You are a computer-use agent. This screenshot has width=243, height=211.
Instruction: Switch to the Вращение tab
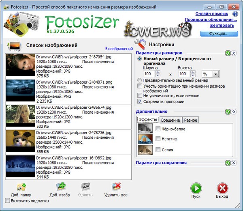click(171, 120)
